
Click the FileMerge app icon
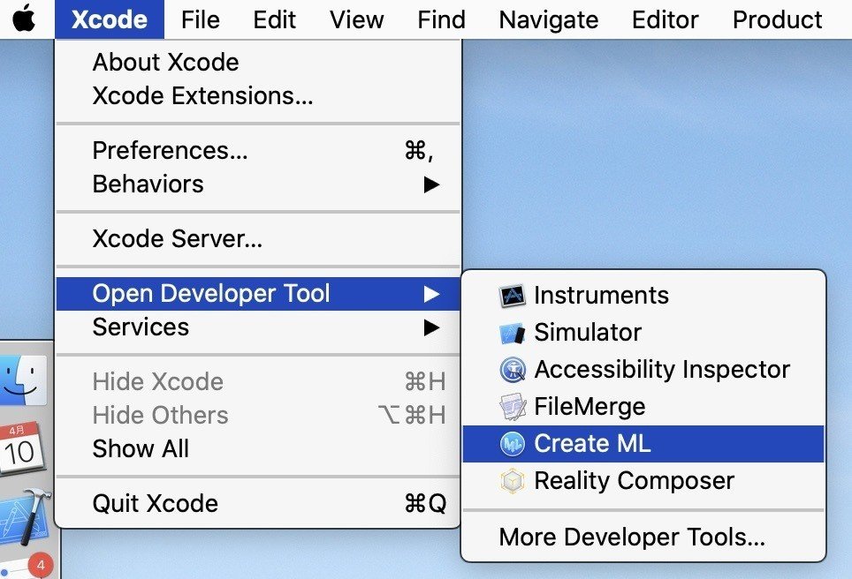tap(512, 407)
